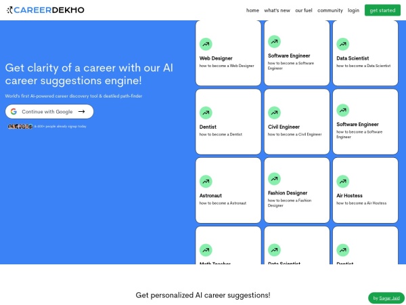Click the Astronaut trend icon

point(206,182)
